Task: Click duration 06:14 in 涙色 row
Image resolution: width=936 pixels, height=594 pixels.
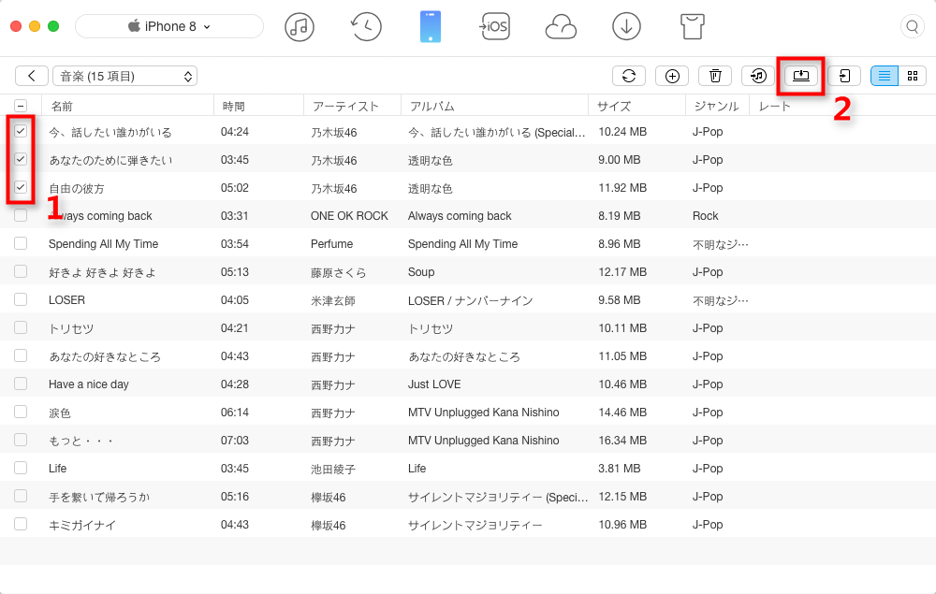Action: click(235, 413)
